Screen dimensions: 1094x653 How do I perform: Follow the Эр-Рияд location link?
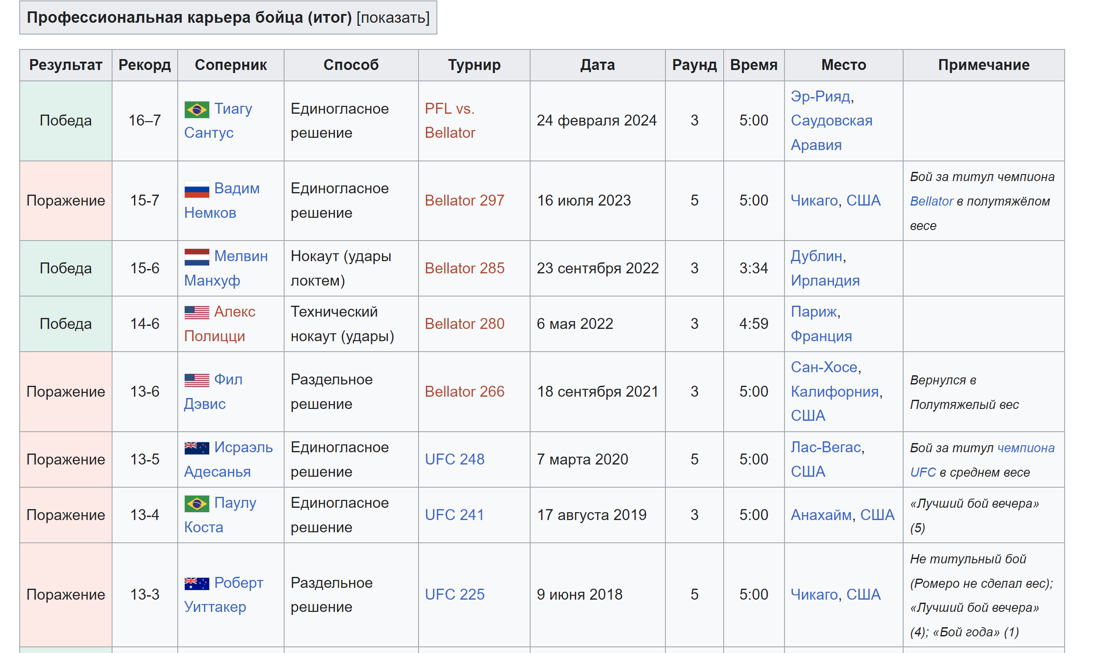(x=820, y=96)
